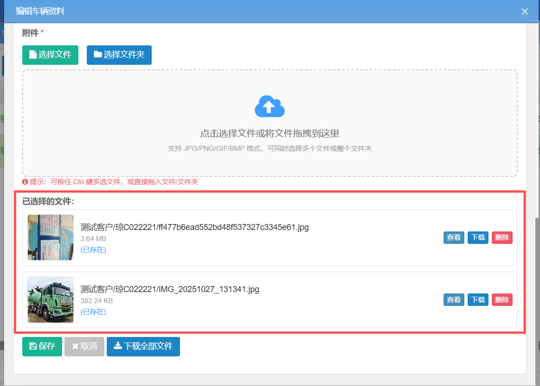
Task: View the ff477b6ead...jpg file with 查看
Action: click(453, 237)
